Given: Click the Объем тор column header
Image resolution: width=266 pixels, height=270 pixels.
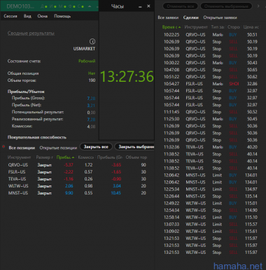Looking at the screenshot, I should [136, 157].
